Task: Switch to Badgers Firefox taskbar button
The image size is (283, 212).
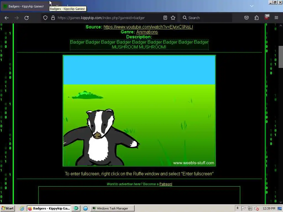Action: coord(49,208)
